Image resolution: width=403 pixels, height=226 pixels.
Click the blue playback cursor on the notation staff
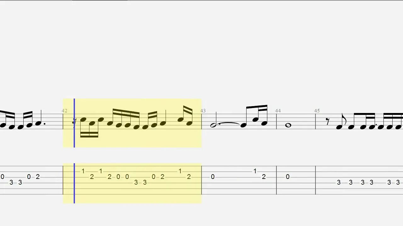[x=74, y=123]
